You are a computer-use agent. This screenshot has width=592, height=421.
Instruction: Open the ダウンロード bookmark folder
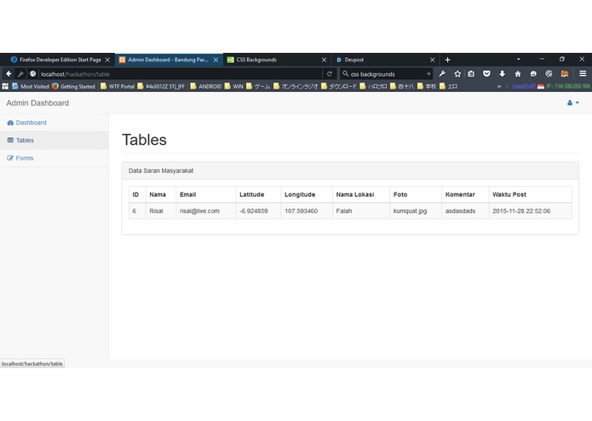coord(339,86)
